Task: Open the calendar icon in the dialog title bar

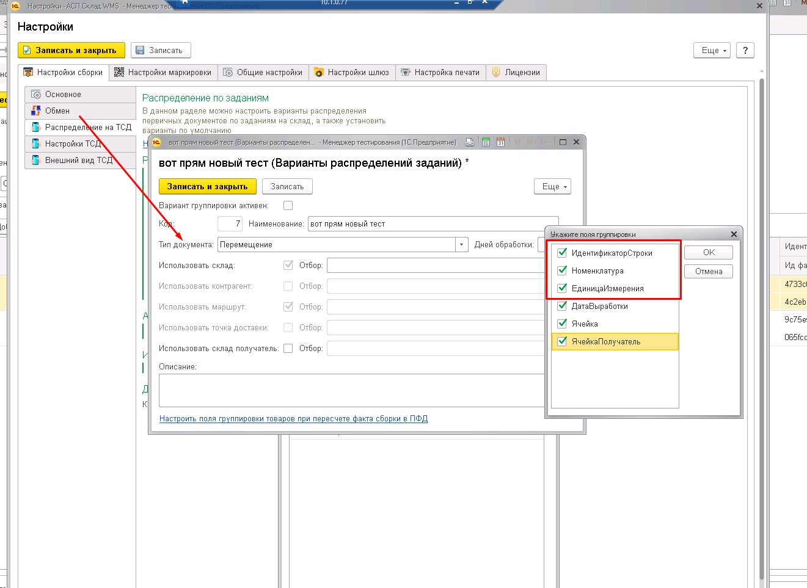Action: pos(501,142)
